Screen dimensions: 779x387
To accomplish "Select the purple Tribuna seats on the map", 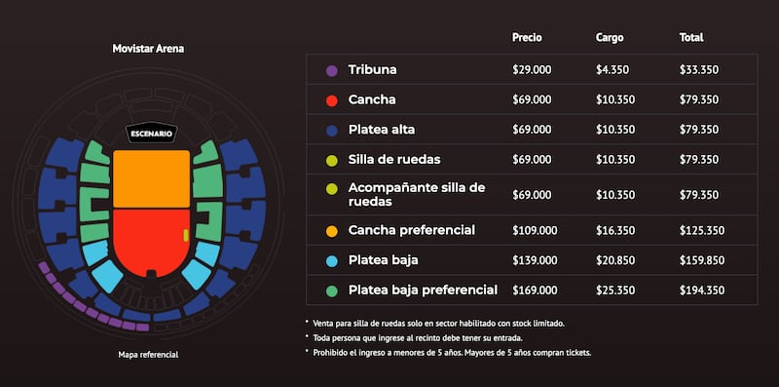I will coord(90,302).
